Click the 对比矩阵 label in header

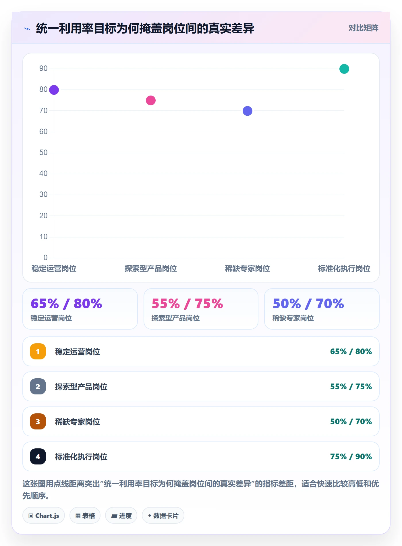click(x=364, y=28)
